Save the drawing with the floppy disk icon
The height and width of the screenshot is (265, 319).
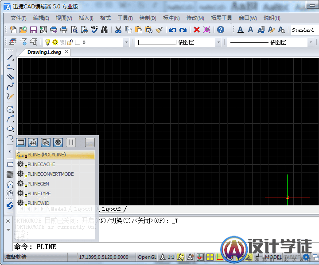33,30
